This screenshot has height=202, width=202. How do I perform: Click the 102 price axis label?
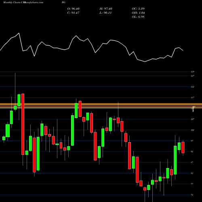(193, 130)
